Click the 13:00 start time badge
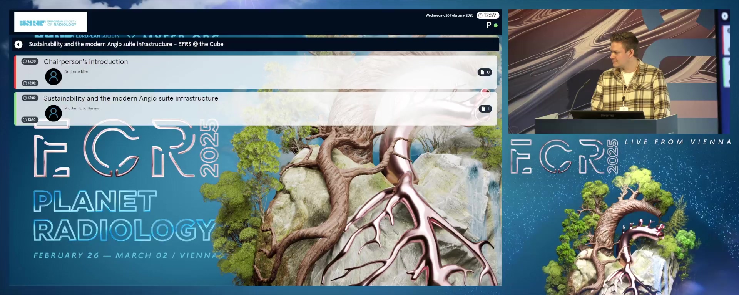The image size is (739, 295). pyautogui.click(x=30, y=61)
